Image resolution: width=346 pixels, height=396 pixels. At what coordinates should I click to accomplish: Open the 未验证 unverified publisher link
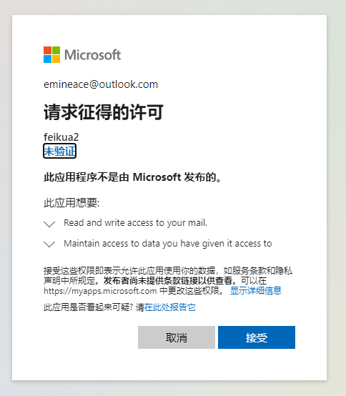tap(59, 151)
